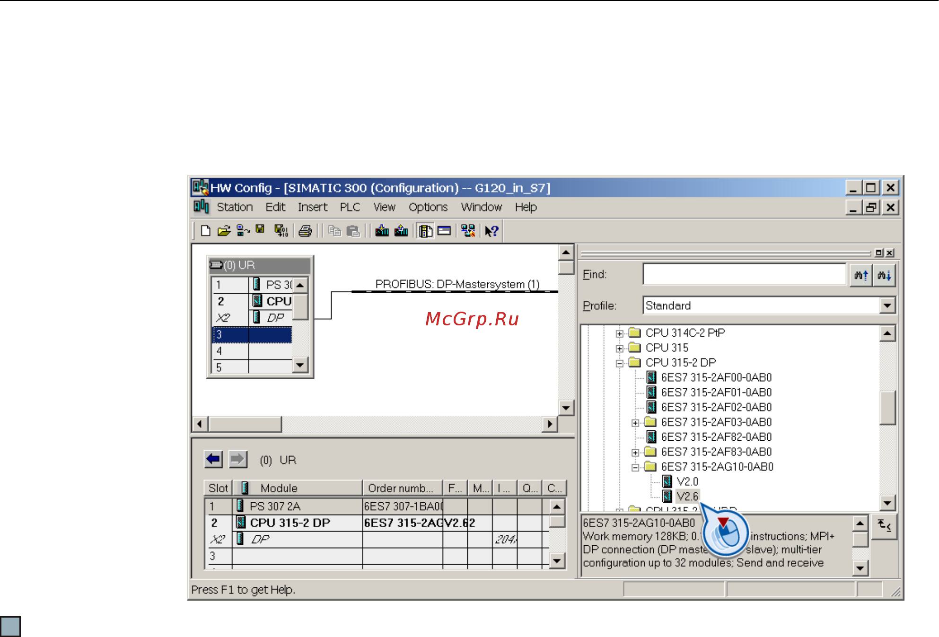
Task: Open the Edit menu
Action: click(275, 207)
